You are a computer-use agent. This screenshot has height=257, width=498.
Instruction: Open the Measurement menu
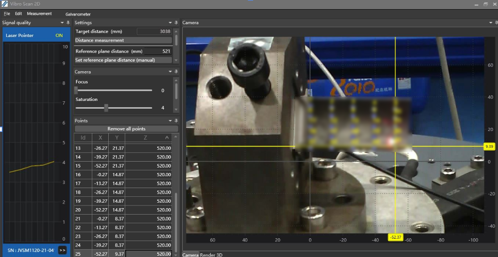[x=39, y=14]
